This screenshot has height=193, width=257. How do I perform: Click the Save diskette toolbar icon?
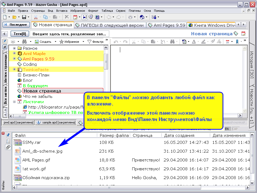click(24, 17)
